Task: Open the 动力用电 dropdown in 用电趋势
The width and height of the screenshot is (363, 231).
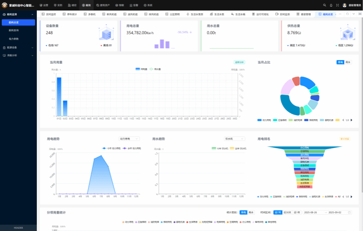Action: coord(129,139)
